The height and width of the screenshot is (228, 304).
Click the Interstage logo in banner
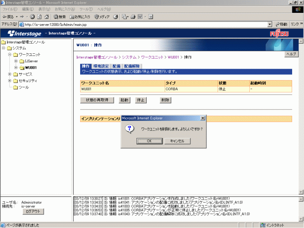point(25,33)
